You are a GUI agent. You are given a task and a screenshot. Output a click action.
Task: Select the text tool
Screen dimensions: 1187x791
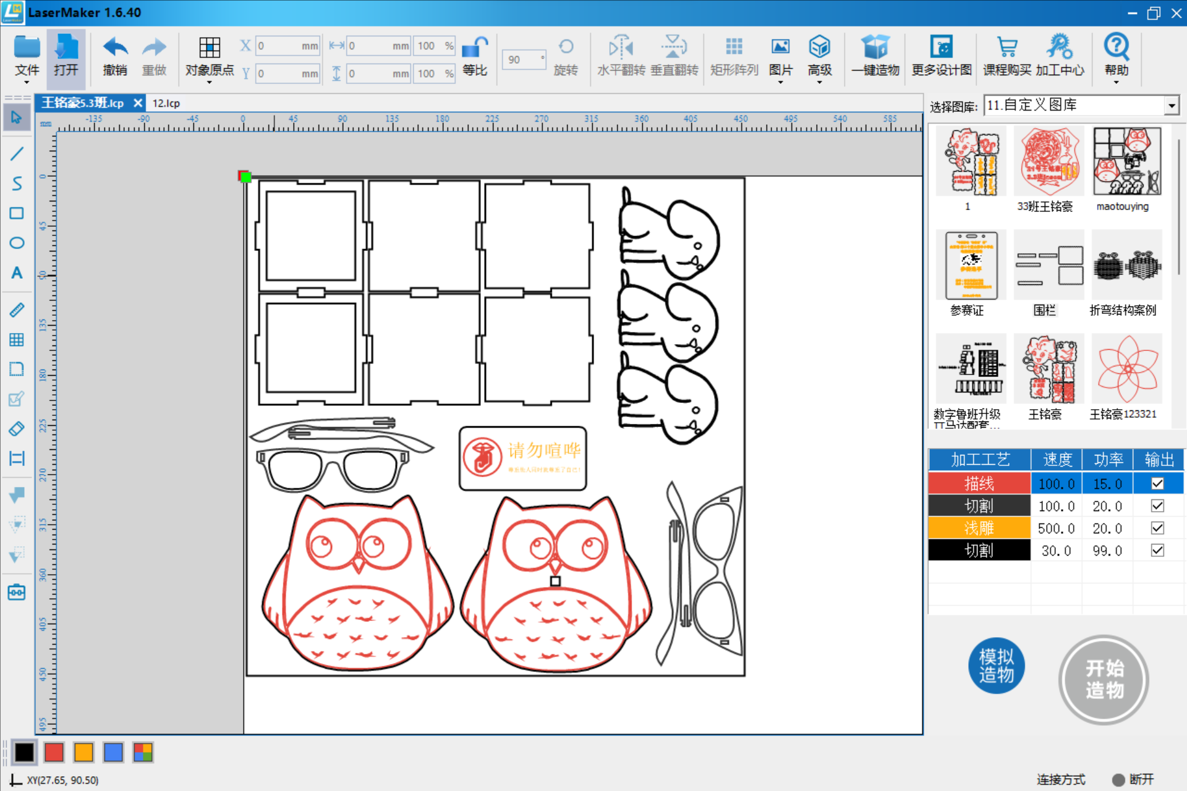17,273
